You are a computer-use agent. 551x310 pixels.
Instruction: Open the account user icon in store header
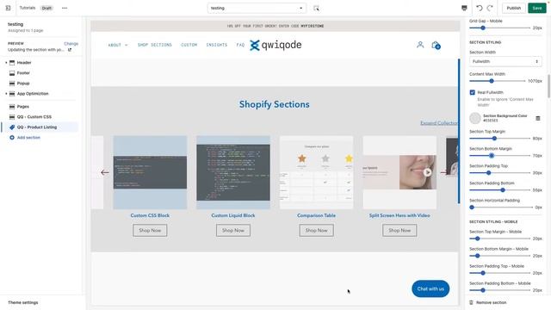pos(420,45)
